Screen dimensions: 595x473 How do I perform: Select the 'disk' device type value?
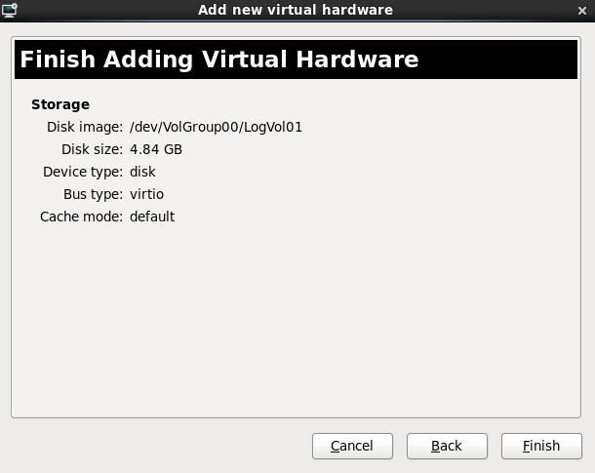tap(142, 172)
